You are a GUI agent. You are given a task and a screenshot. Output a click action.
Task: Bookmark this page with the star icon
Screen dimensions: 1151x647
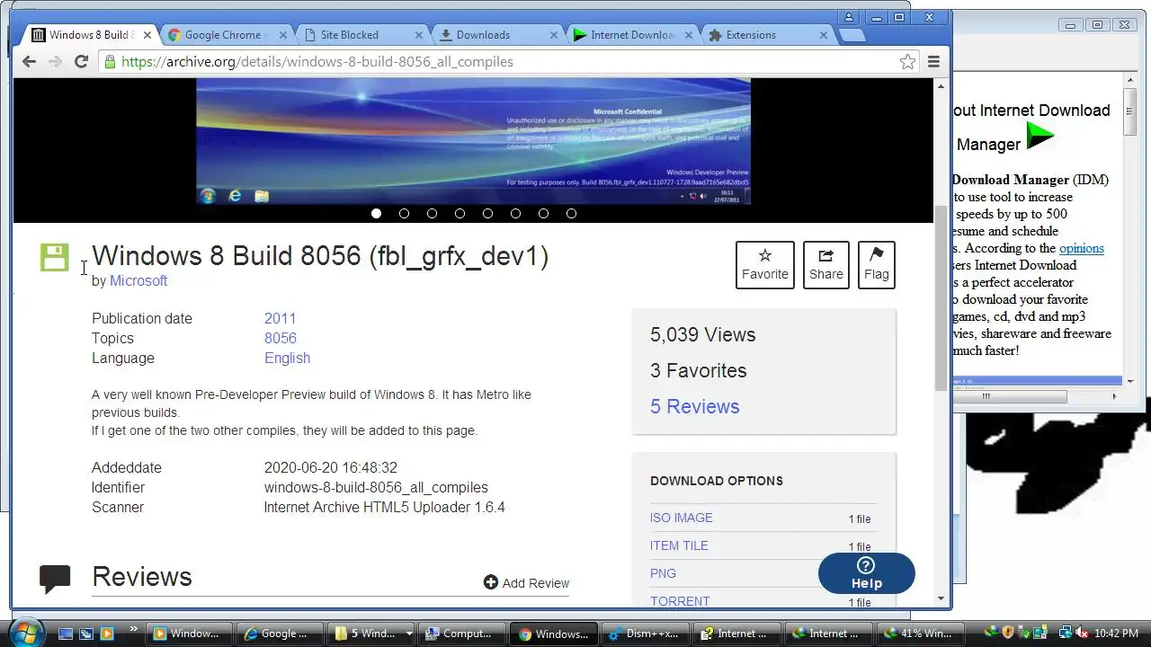(907, 61)
